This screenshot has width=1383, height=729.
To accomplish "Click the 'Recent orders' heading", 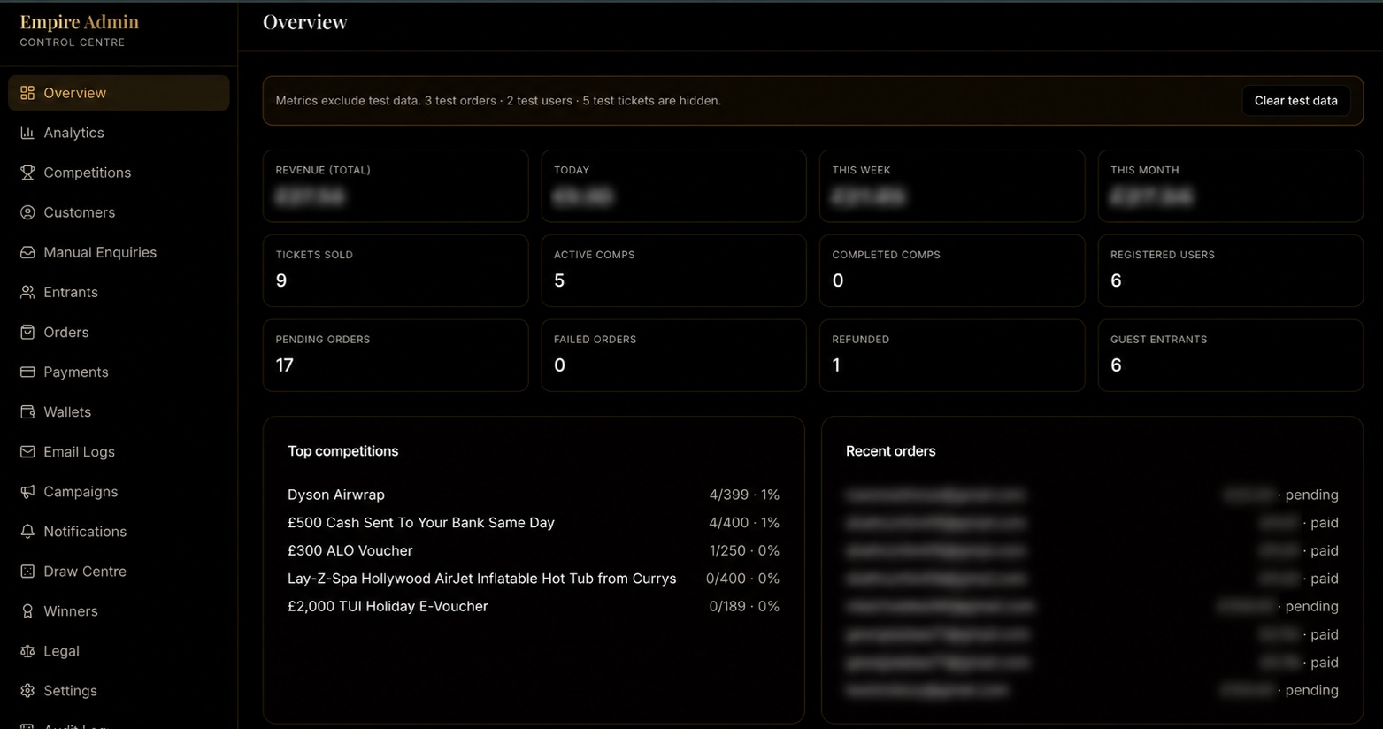I will 890,451.
